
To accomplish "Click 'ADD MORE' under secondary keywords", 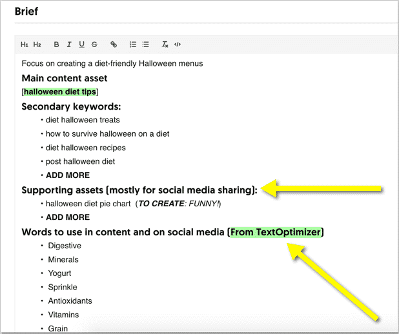I will point(68,175).
